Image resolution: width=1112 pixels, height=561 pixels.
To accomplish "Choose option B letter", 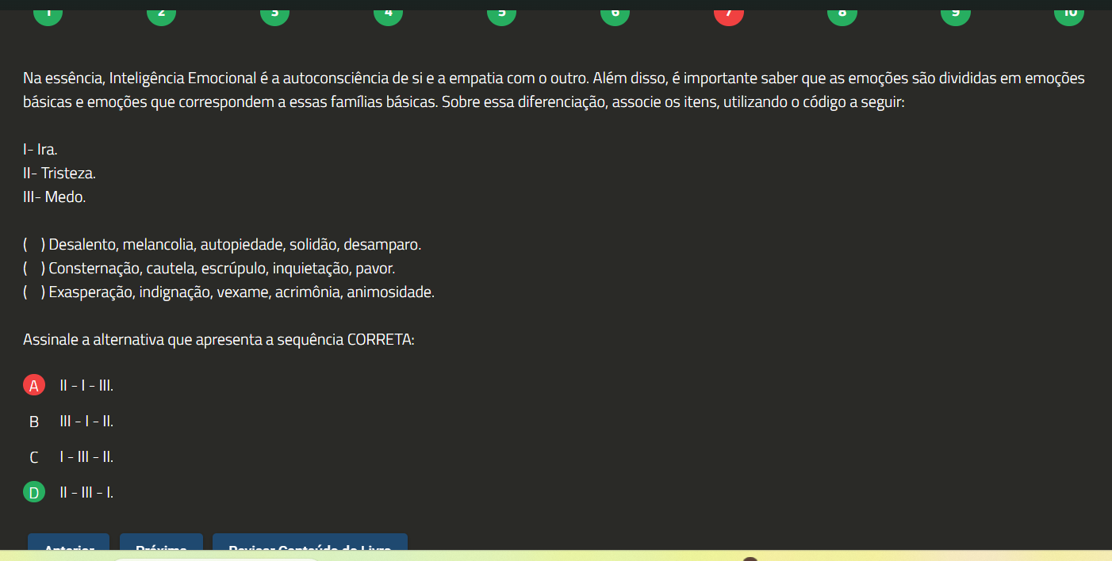I will tap(33, 422).
